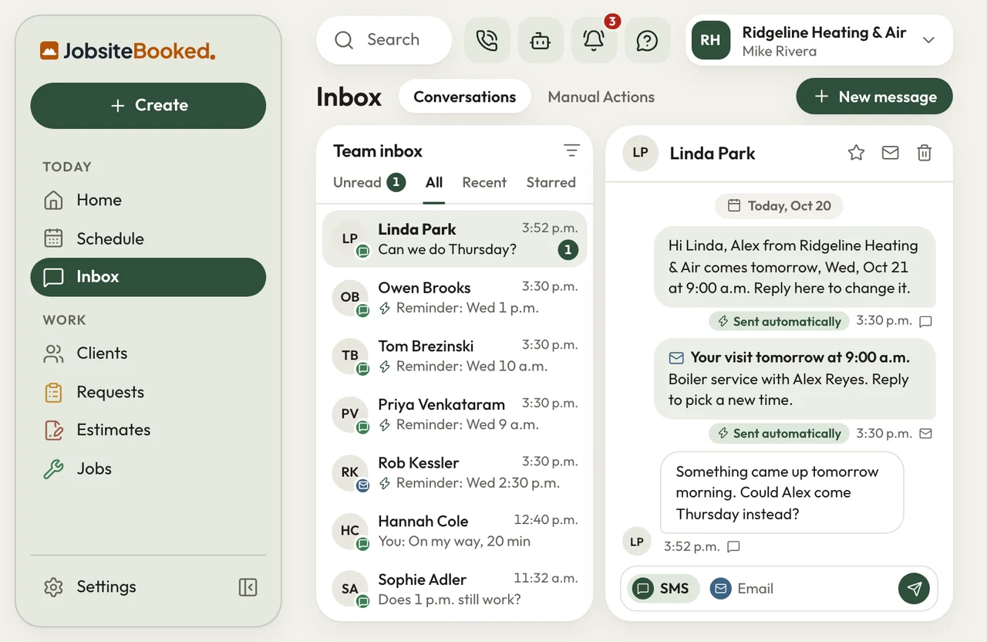The width and height of the screenshot is (987, 642).
Task: Open Priya Venkataram conversation
Action: click(455, 414)
